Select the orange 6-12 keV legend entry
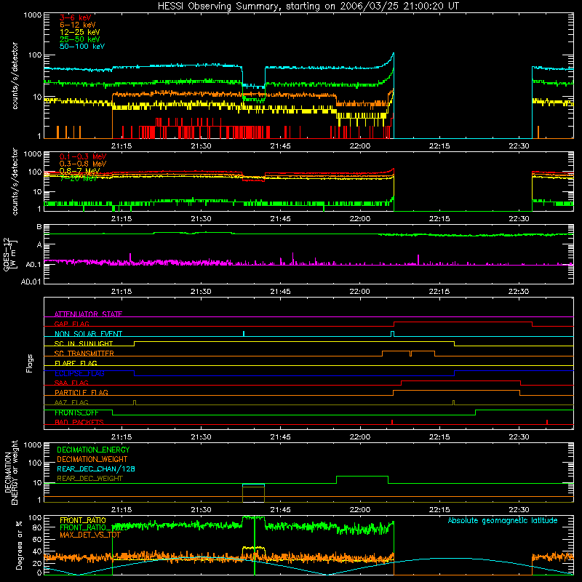Viewport: 582px width, 582px height. [78, 25]
